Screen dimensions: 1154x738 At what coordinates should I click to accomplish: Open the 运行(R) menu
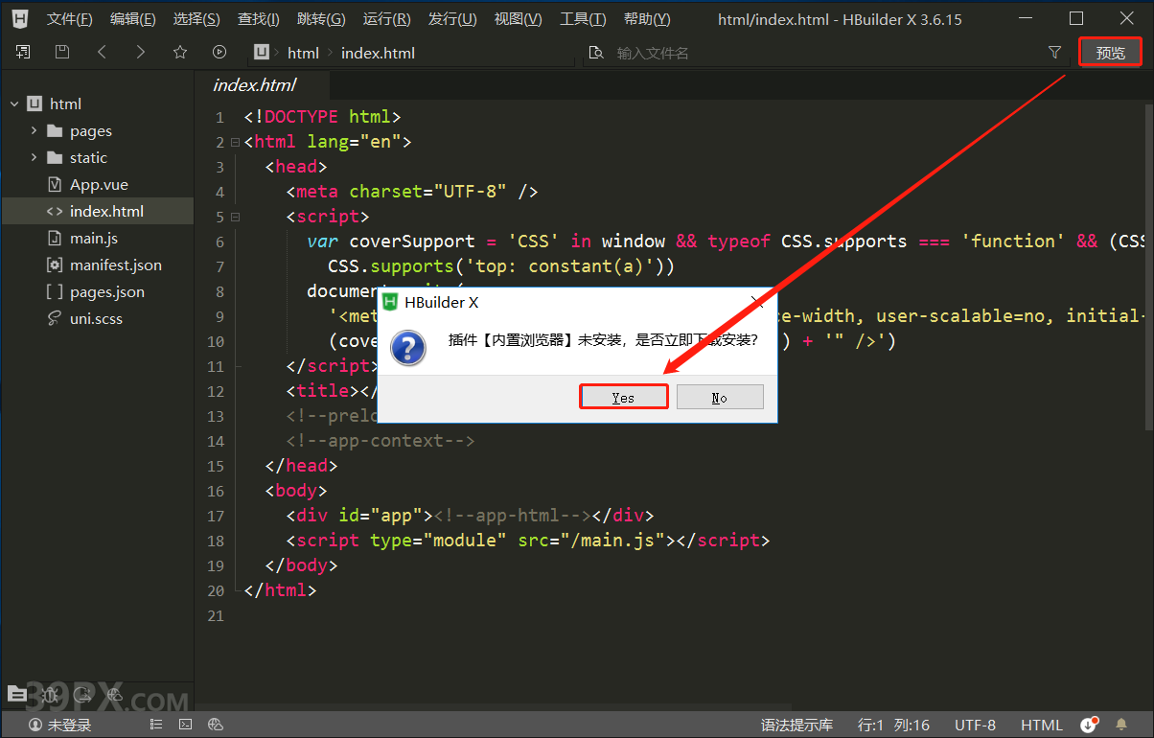point(386,19)
